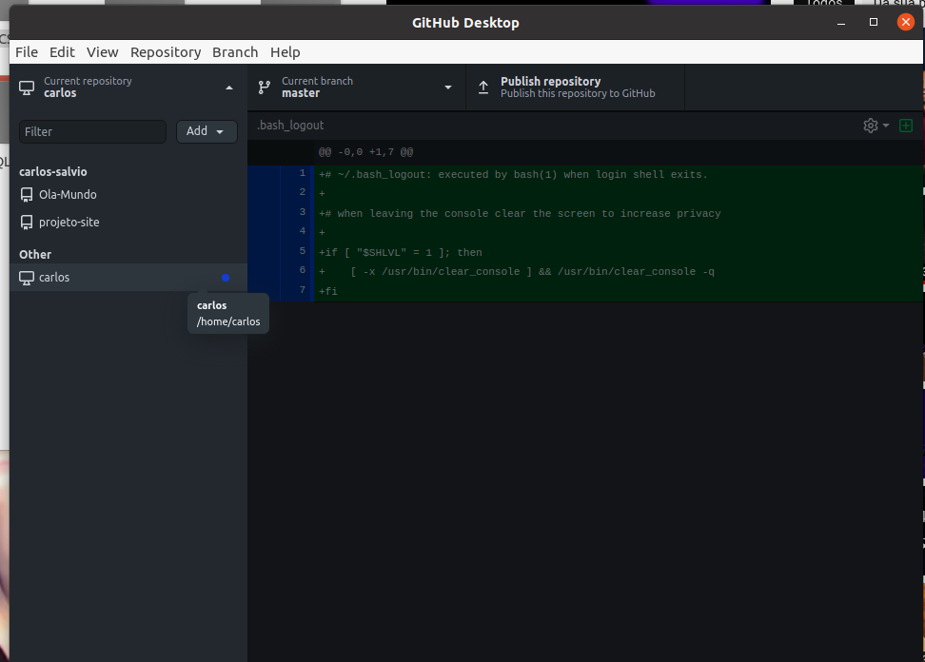The width and height of the screenshot is (925, 662).
Task: Click the monitor icon next to projeto-site
Action: tap(26, 222)
